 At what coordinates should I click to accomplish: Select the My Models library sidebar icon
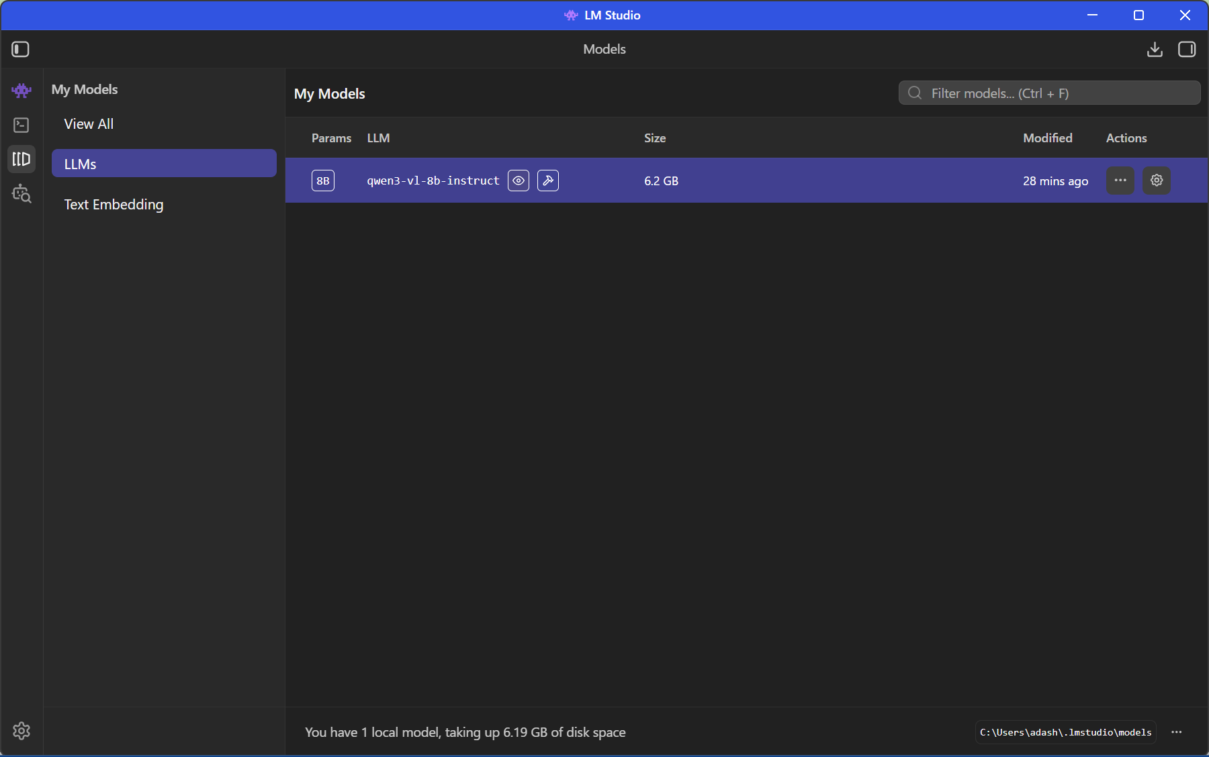coord(21,159)
